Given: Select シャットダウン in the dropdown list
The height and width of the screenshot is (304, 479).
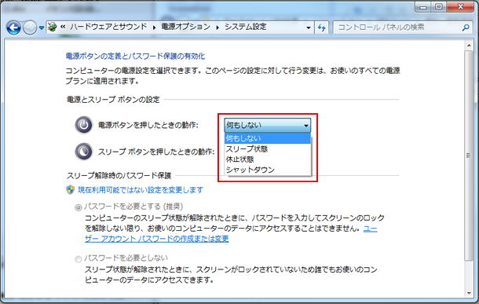Looking at the screenshot, I should click(x=267, y=170).
